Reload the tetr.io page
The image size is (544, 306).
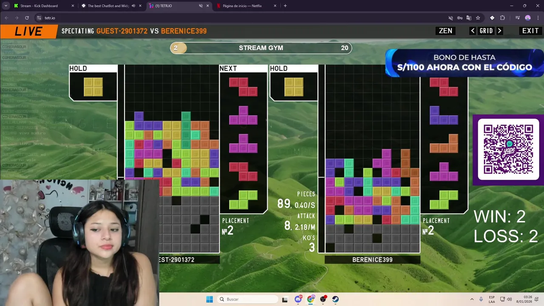pos(27,18)
